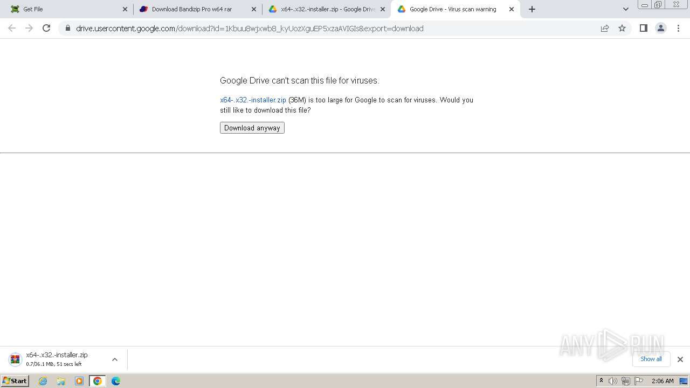Click the 2:06 AM clock
This screenshot has width=690, height=388.
click(663, 381)
